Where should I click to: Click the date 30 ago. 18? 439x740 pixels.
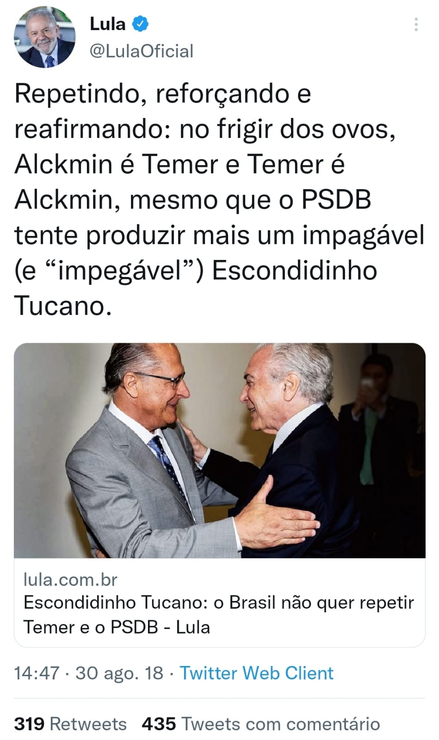tap(119, 673)
